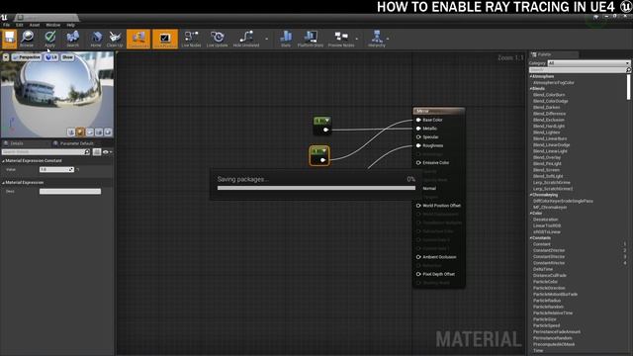The width and height of the screenshot is (633, 356).
Task: Open the Preview Nodes dropdown arrow
Action: point(357,39)
